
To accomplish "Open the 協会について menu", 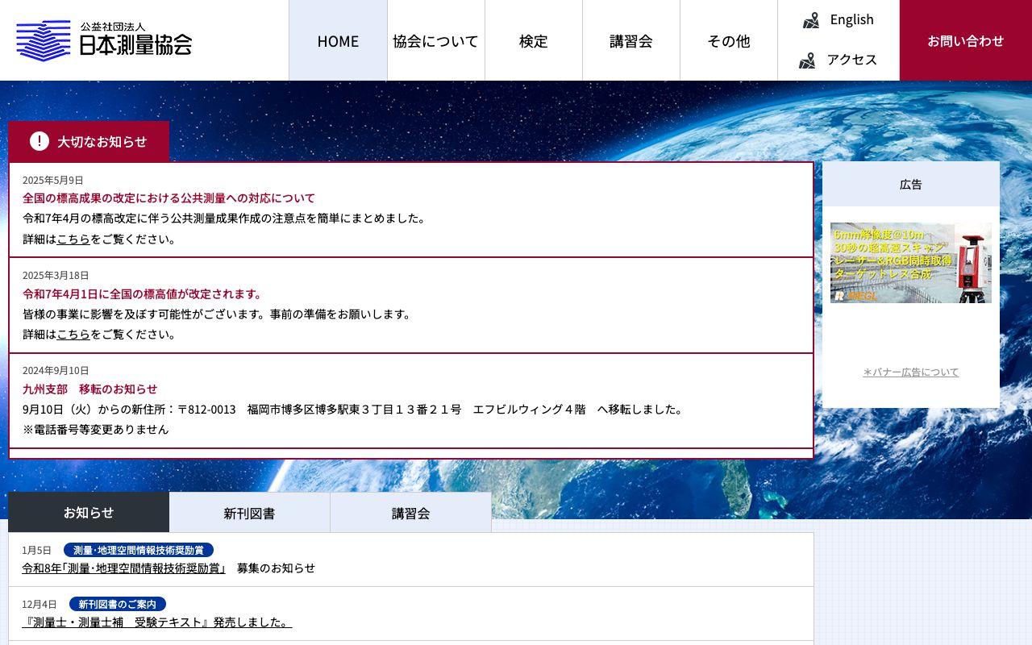I will [x=435, y=40].
